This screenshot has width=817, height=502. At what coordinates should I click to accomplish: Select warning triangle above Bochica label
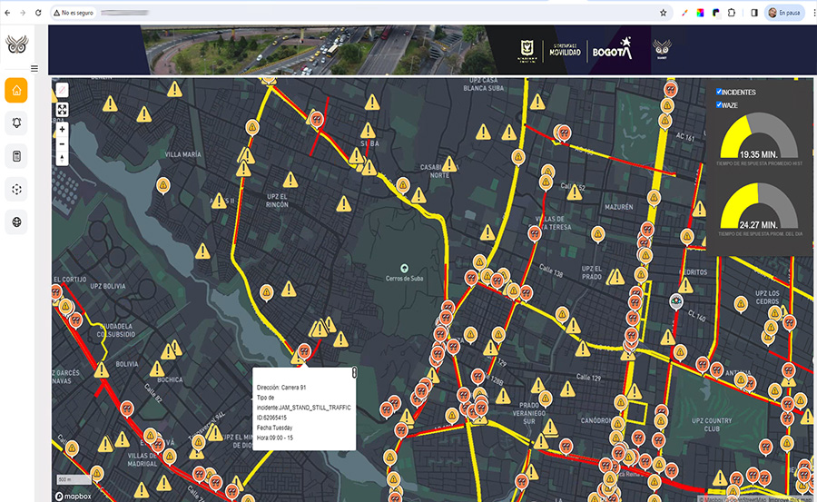coord(157,369)
